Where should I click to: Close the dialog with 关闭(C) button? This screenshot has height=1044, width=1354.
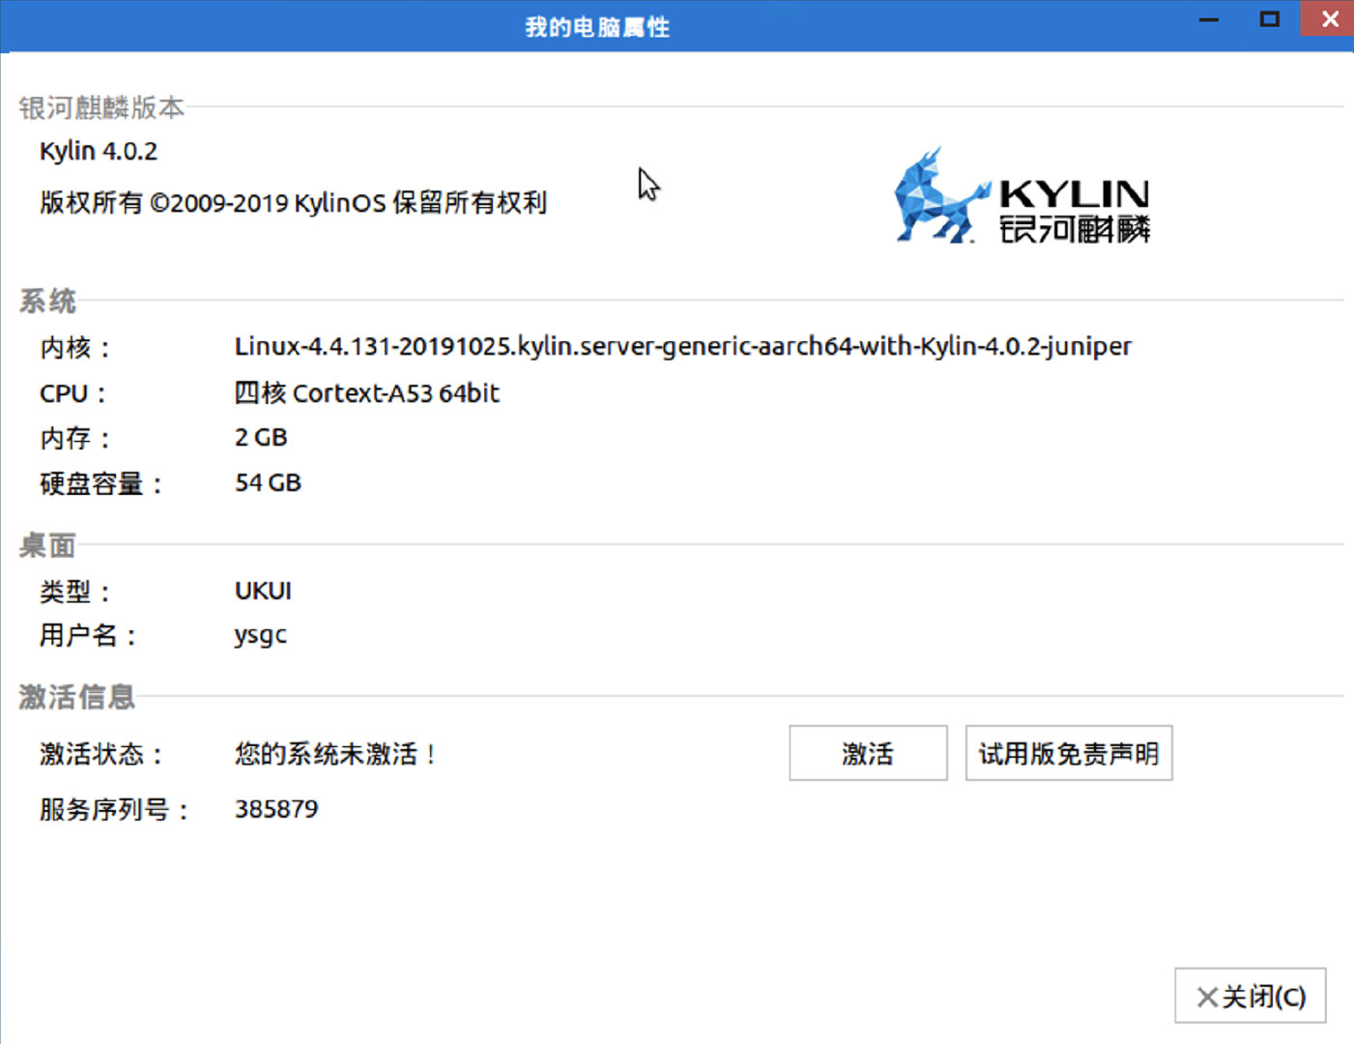tap(1251, 996)
